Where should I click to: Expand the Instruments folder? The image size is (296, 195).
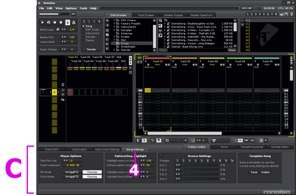[114, 27]
